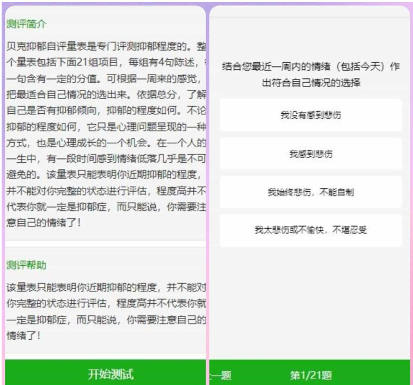
Task: Click the 第1/21题 progress indicator
Action: click(x=311, y=375)
